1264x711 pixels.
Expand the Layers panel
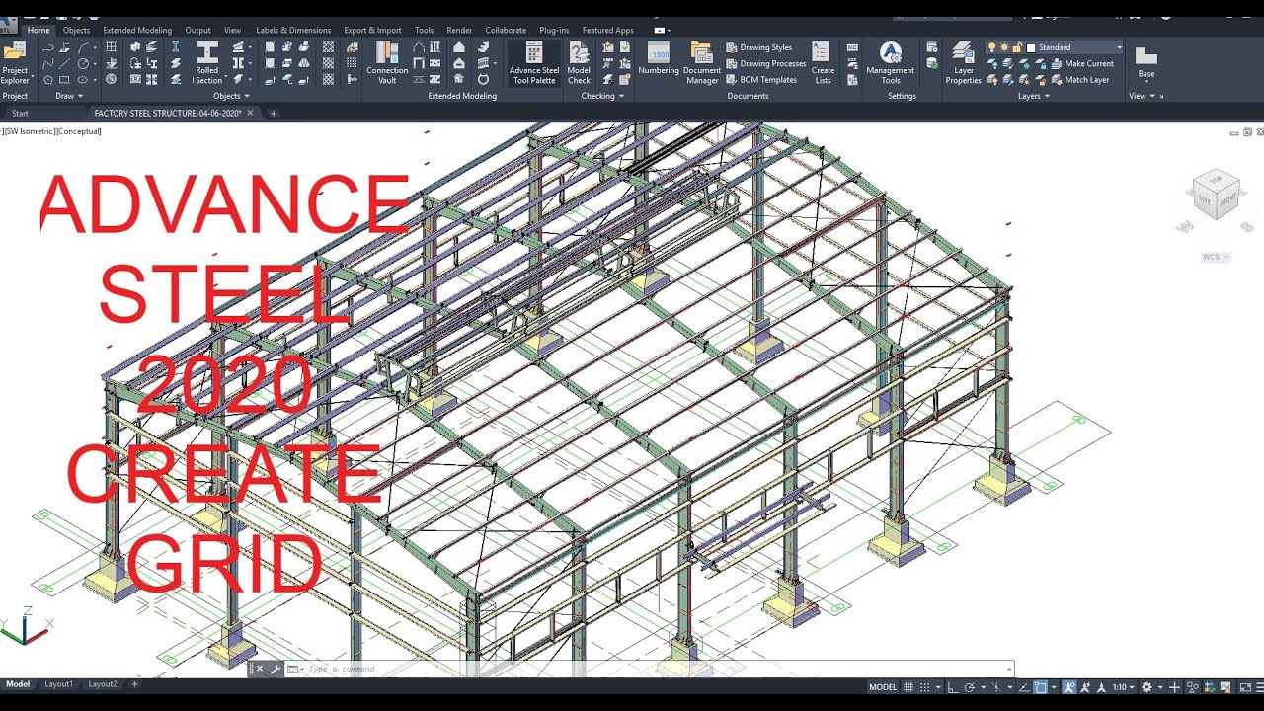coord(1033,96)
